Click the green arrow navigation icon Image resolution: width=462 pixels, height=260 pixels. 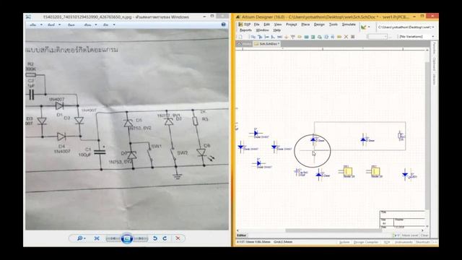(363, 27)
